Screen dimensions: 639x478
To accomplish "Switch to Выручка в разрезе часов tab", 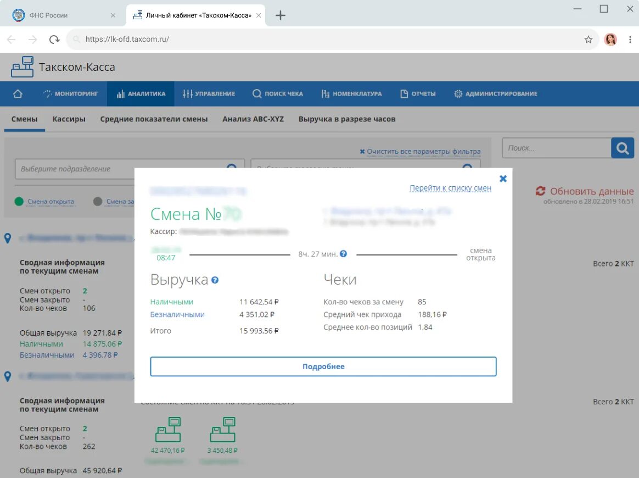I will click(x=347, y=119).
